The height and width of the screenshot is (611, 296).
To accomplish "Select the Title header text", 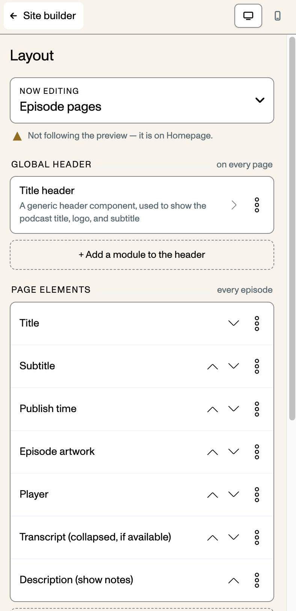I will [47, 191].
